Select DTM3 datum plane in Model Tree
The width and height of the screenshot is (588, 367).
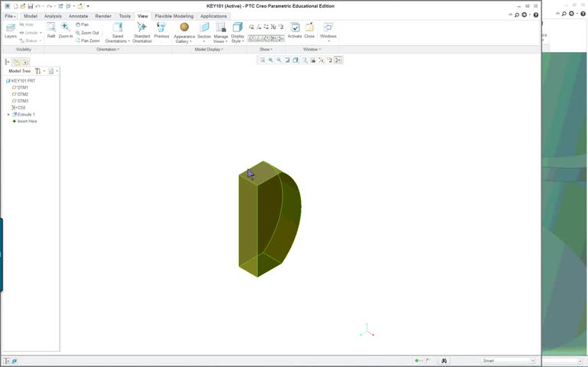[x=20, y=101]
